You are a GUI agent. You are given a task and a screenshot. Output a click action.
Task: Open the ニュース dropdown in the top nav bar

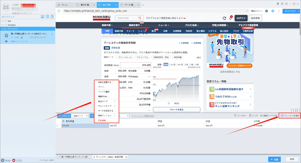pyautogui.click(x=164, y=25)
